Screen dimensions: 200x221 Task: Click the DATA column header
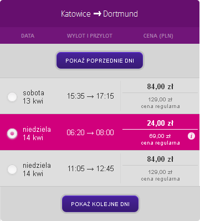coord(28,36)
